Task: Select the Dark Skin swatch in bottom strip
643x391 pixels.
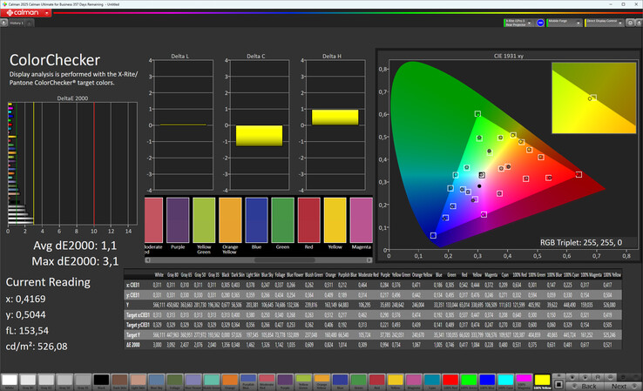Action: [x=120, y=381]
